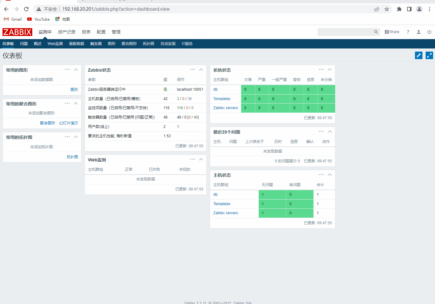Open user profile settings icon
Viewport: 435px width, 304px height.
(x=419, y=32)
